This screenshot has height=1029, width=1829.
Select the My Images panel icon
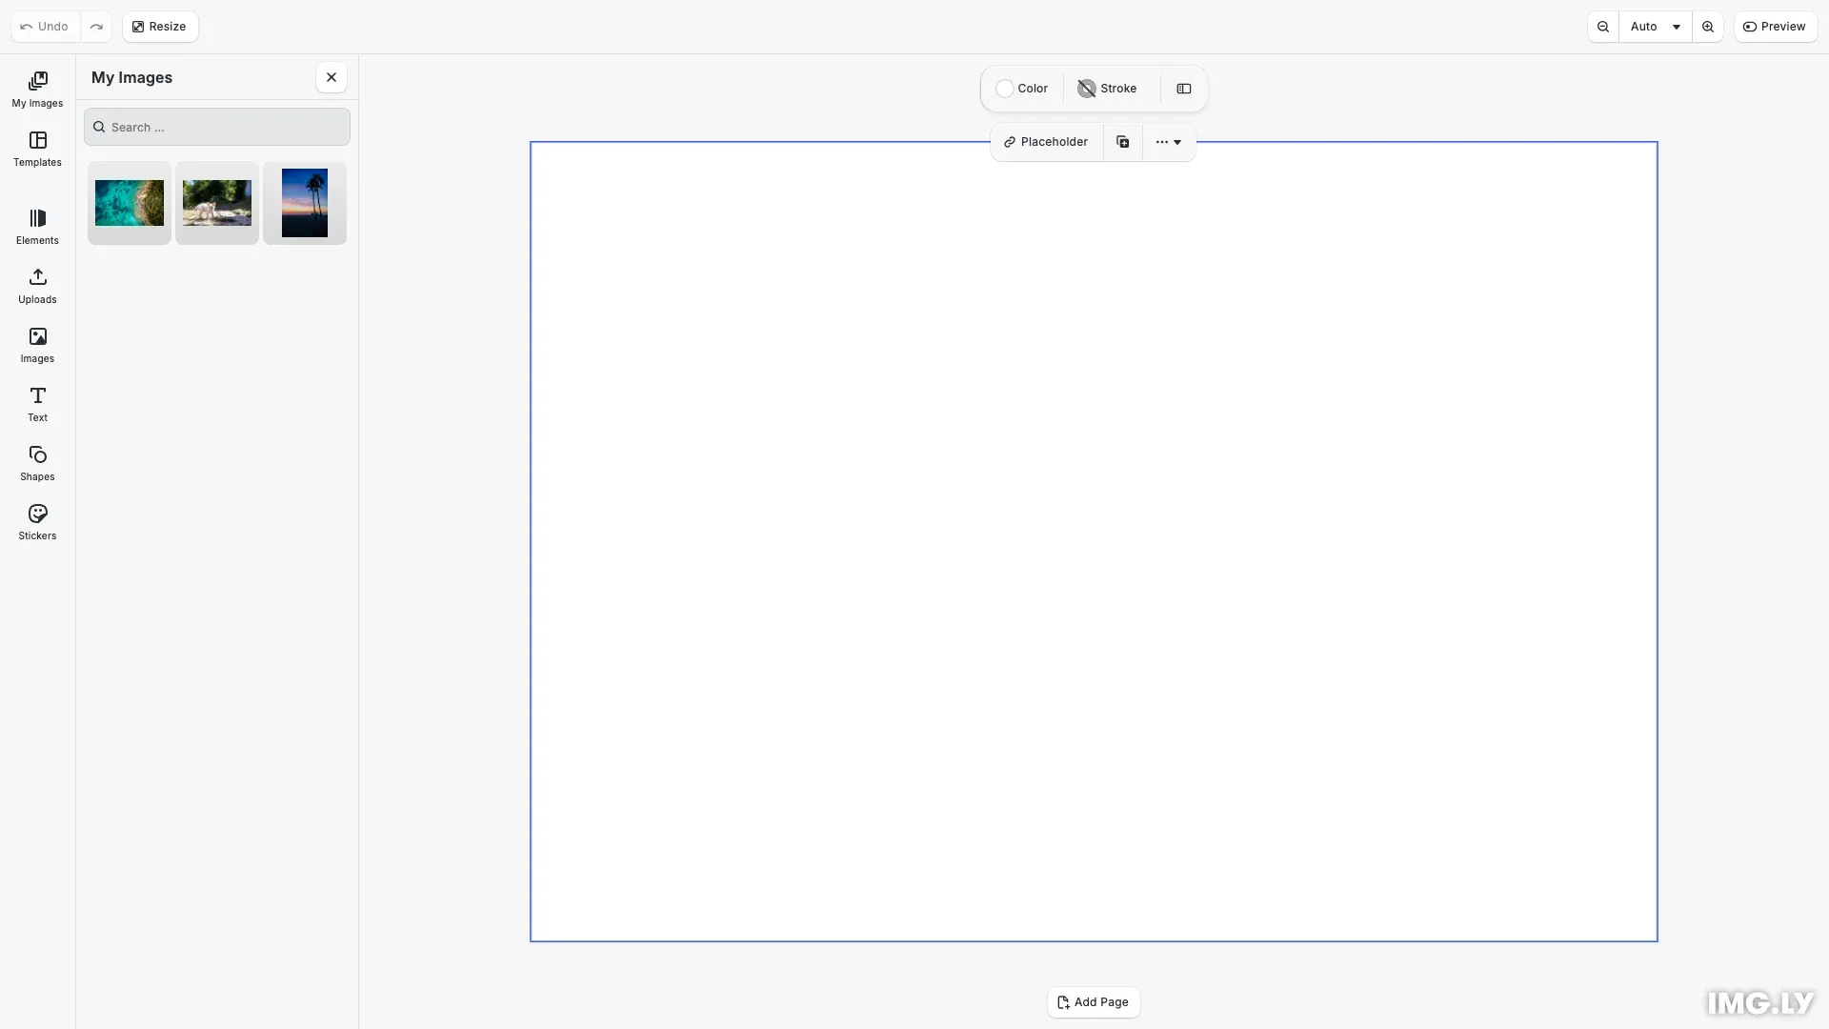point(37,89)
